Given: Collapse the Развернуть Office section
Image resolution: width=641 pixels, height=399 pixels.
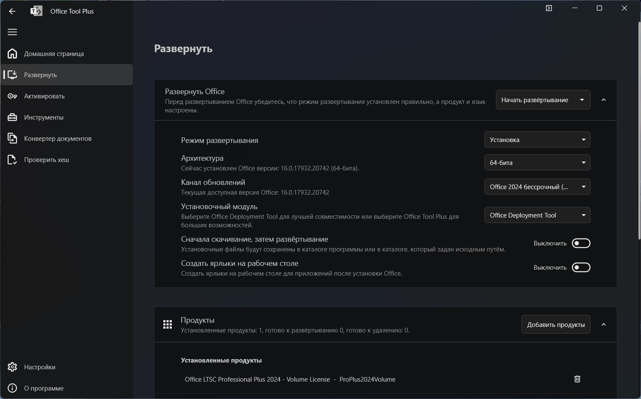Looking at the screenshot, I should [x=603, y=100].
